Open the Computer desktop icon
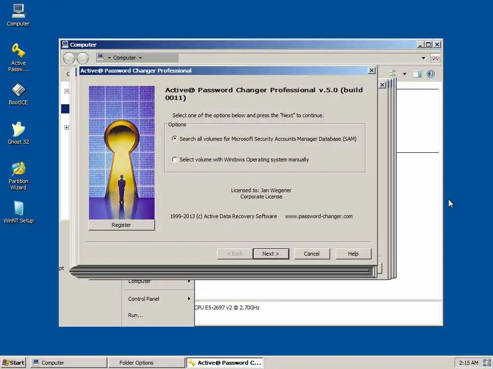Viewport: 493px width, 369px height. tap(18, 15)
